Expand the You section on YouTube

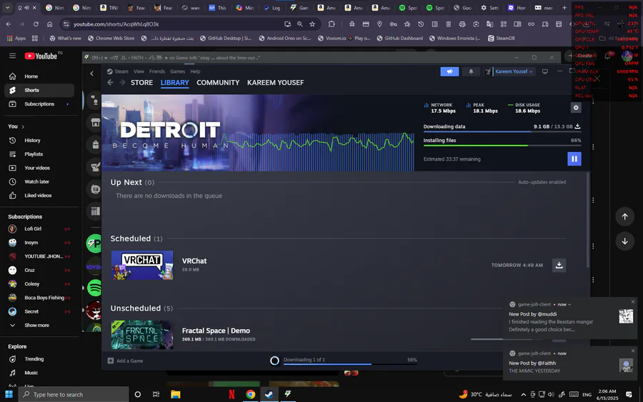(16, 126)
